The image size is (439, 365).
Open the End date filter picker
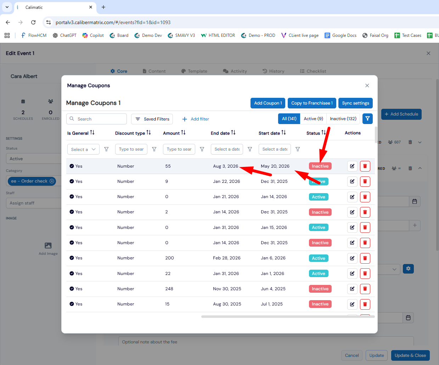pos(227,150)
